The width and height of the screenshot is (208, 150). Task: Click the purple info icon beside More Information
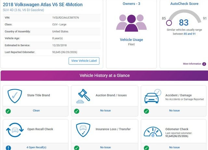click(204, 64)
